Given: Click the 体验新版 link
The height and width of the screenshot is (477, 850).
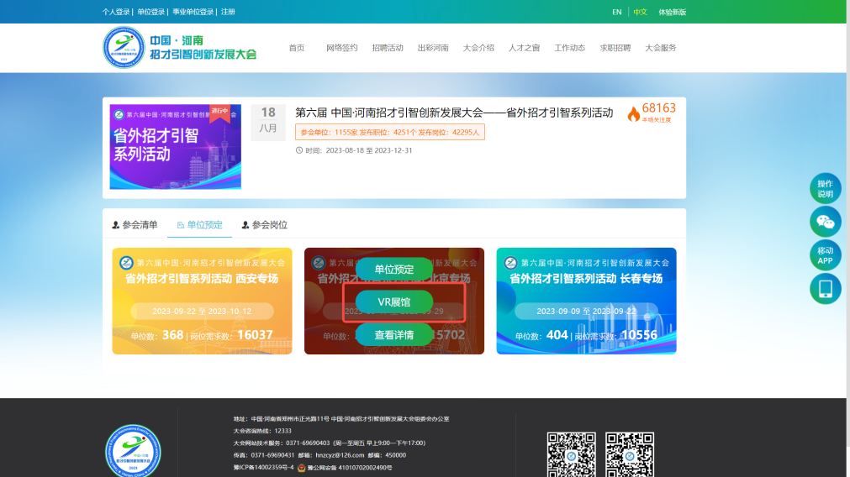Looking at the screenshot, I should tap(673, 12).
